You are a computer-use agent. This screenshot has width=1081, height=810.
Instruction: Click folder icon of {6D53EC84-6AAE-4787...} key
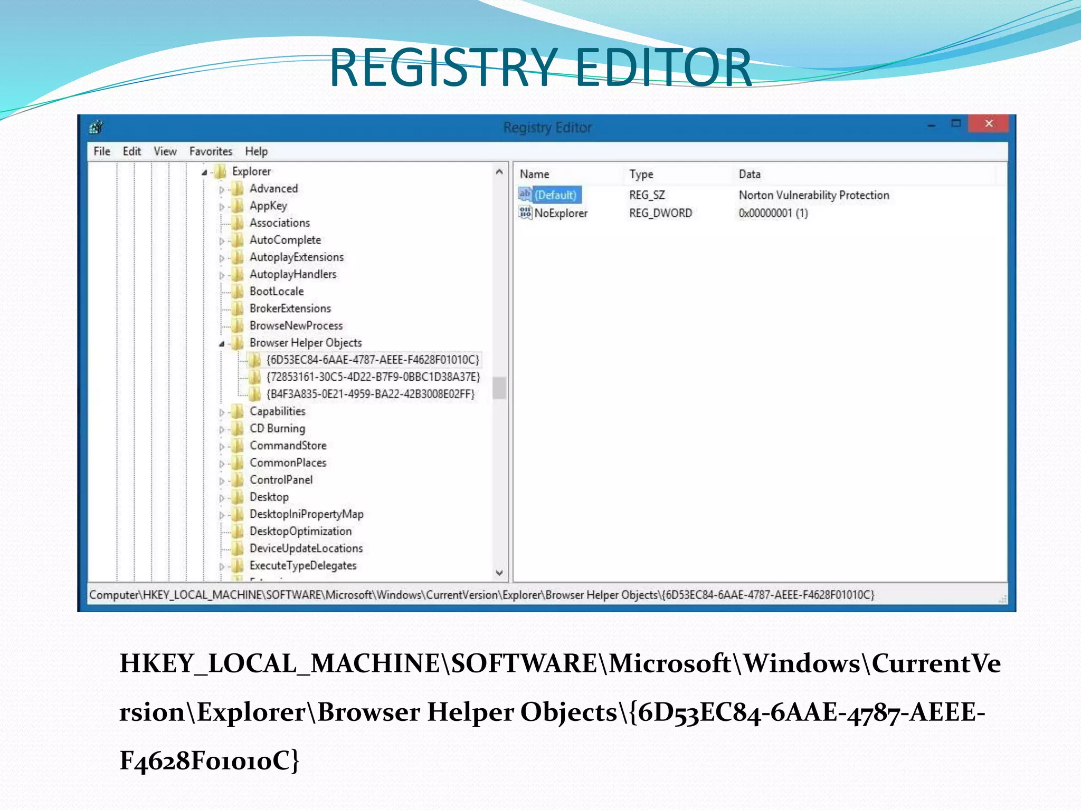(x=255, y=360)
